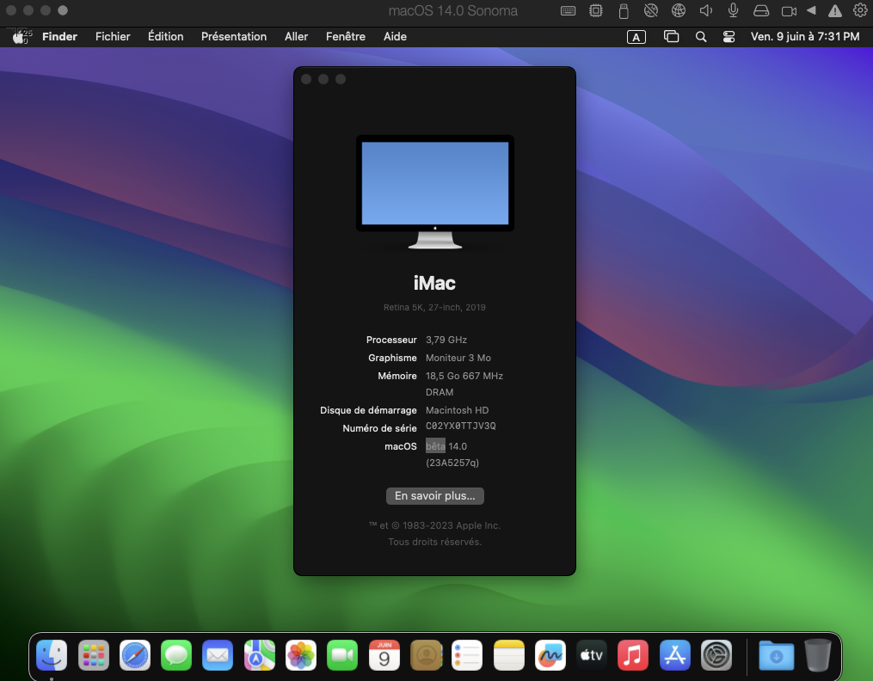Open Downloads folder in the Dock
Viewport: 873px width, 681px height.
pyautogui.click(x=776, y=655)
